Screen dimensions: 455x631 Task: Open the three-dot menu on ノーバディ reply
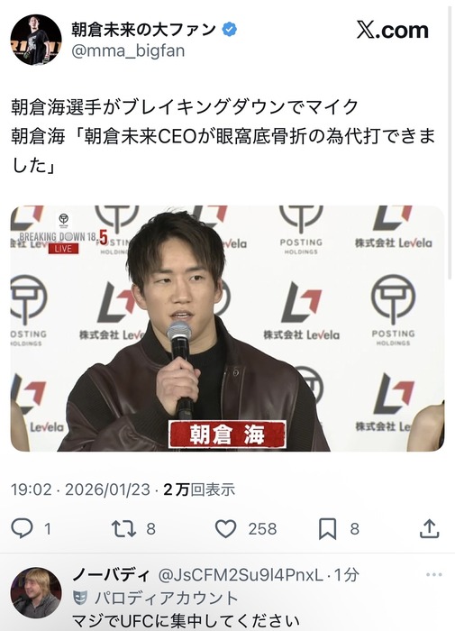(x=433, y=574)
